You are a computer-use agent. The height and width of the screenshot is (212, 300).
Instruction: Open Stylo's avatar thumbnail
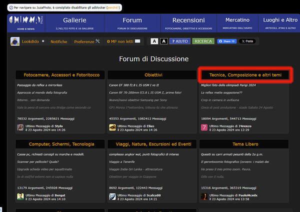coord(20,127)
